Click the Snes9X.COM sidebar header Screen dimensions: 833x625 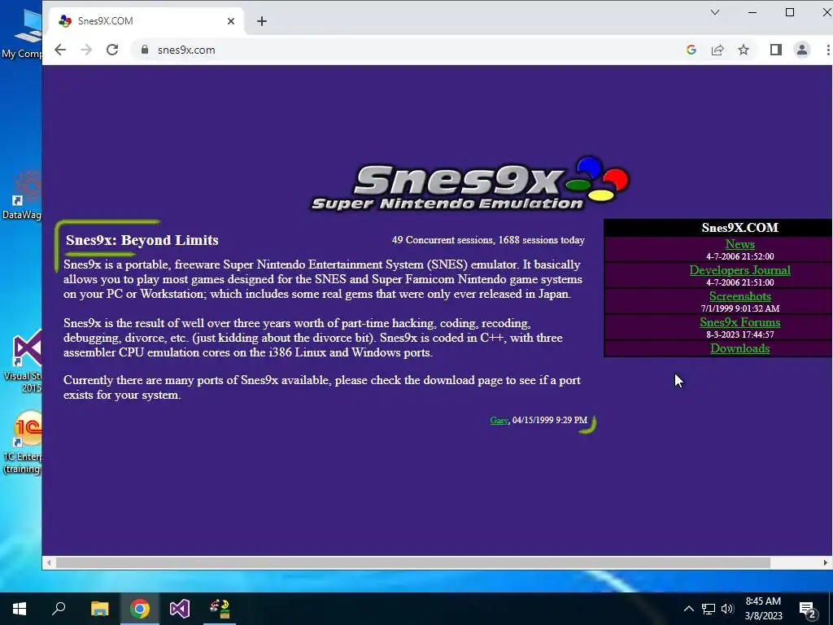pyautogui.click(x=739, y=228)
